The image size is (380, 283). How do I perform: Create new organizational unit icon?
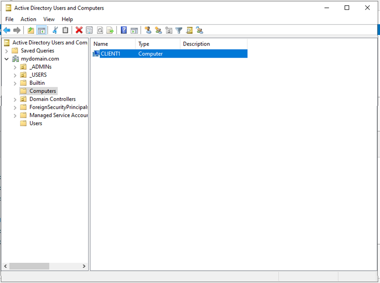[x=169, y=30]
